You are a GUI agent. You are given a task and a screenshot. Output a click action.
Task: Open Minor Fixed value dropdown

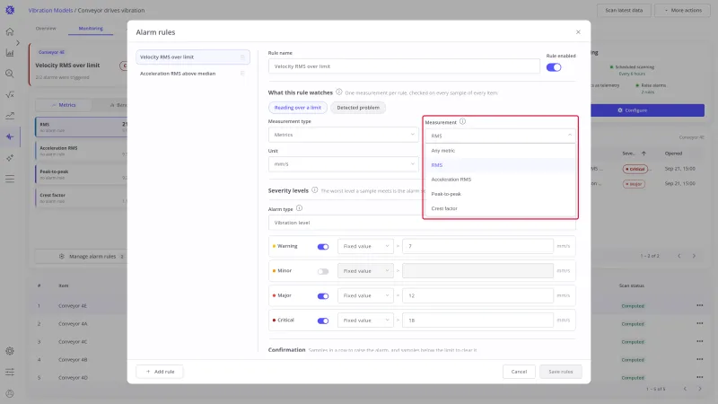pyautogui.click(x=365, y=271)
